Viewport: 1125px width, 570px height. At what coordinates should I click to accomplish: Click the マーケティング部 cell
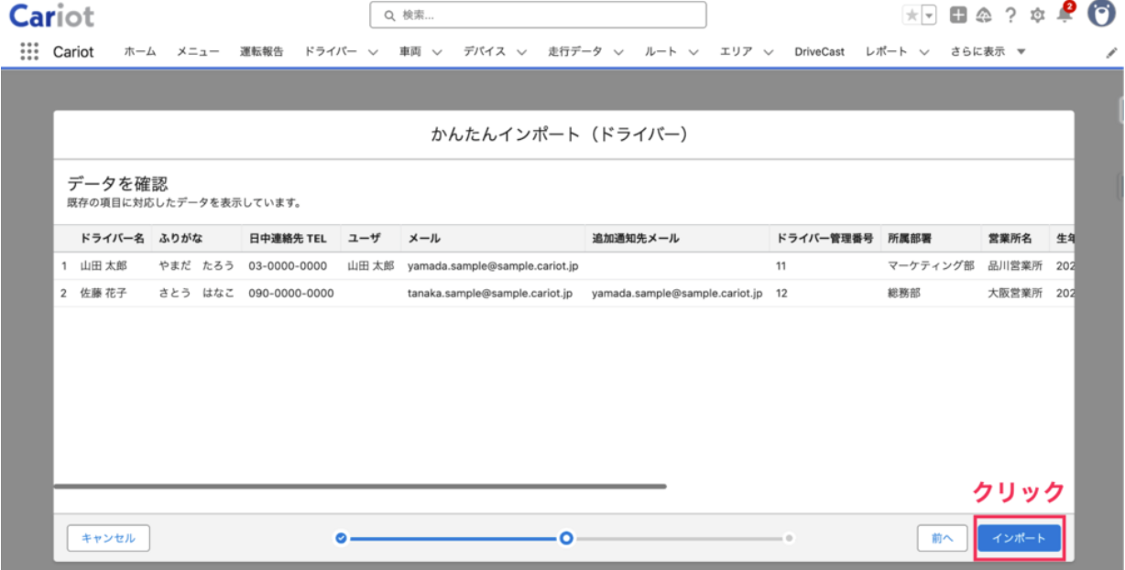pyautogui.click(x=931, y=266)
